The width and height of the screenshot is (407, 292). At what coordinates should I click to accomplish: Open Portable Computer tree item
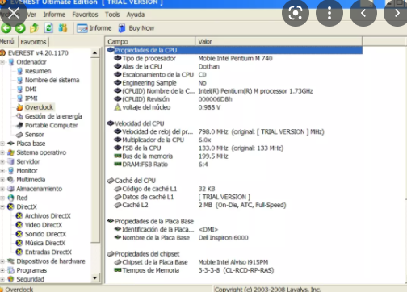(x=51, y=126)
